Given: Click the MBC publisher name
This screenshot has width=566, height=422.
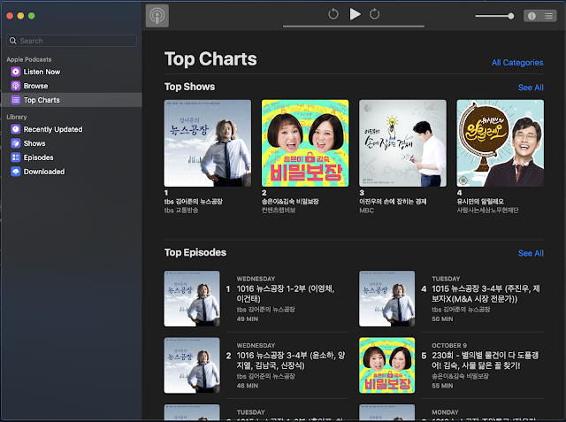Looking at the screenshot, I should tap(366, 210).
